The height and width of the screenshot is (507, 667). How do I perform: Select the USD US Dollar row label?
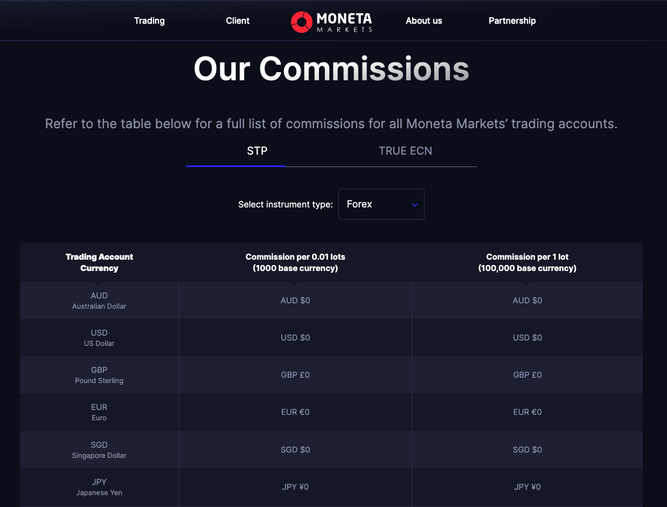(x=99, y=338)
